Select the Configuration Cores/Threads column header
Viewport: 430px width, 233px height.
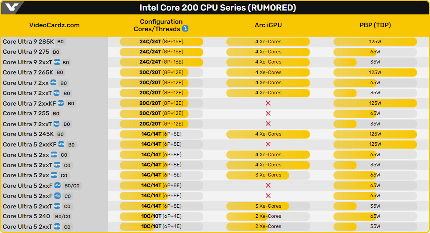pos(161,25)
